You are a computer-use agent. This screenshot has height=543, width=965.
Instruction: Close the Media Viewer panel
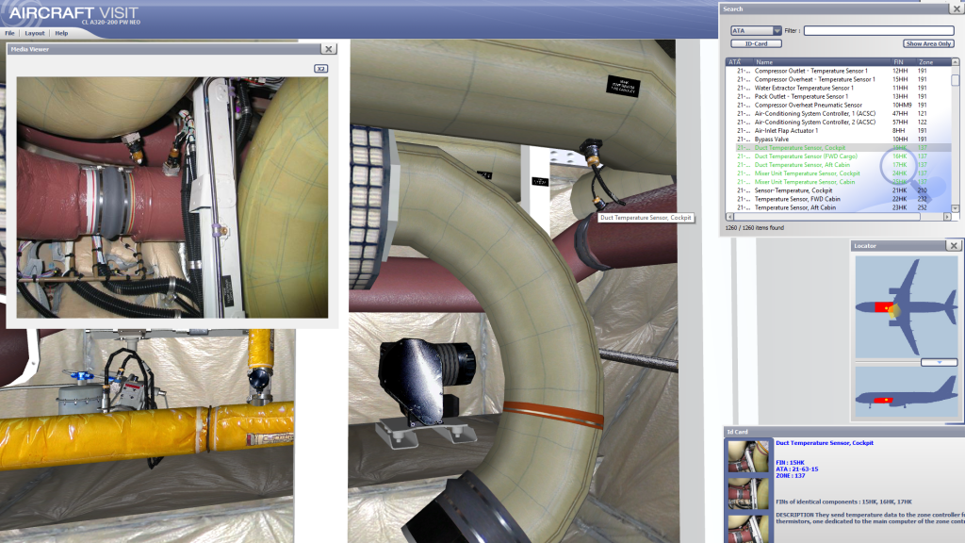click(x=329, y=49)
